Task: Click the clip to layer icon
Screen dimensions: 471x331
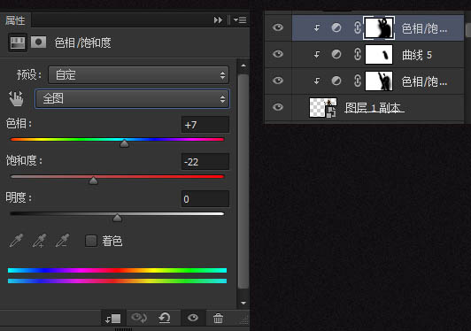Action: pos(113,318)
